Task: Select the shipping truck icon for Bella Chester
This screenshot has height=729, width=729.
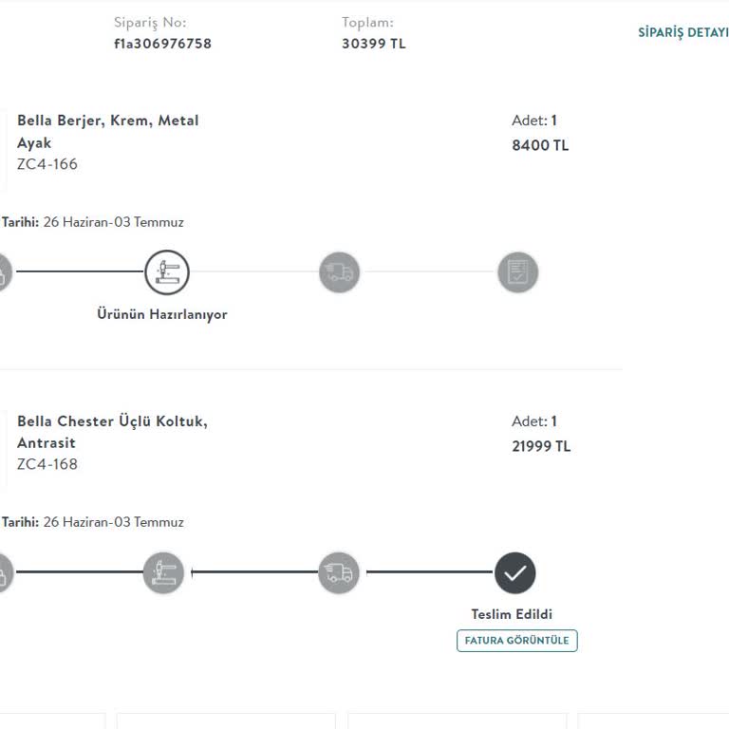Action: (339, 573)
